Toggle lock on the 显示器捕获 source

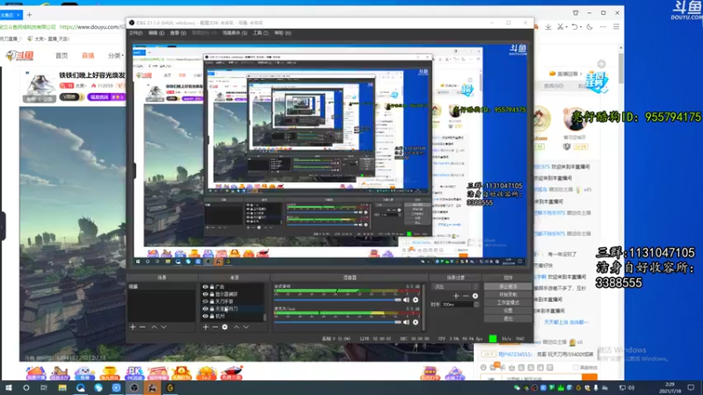pos(212,294)
